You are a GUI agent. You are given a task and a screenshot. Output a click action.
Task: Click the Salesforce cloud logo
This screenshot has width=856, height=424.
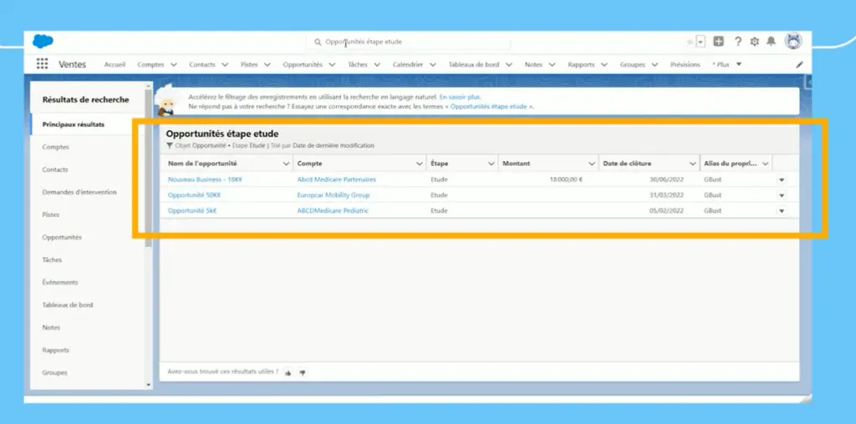click(43, 42)
